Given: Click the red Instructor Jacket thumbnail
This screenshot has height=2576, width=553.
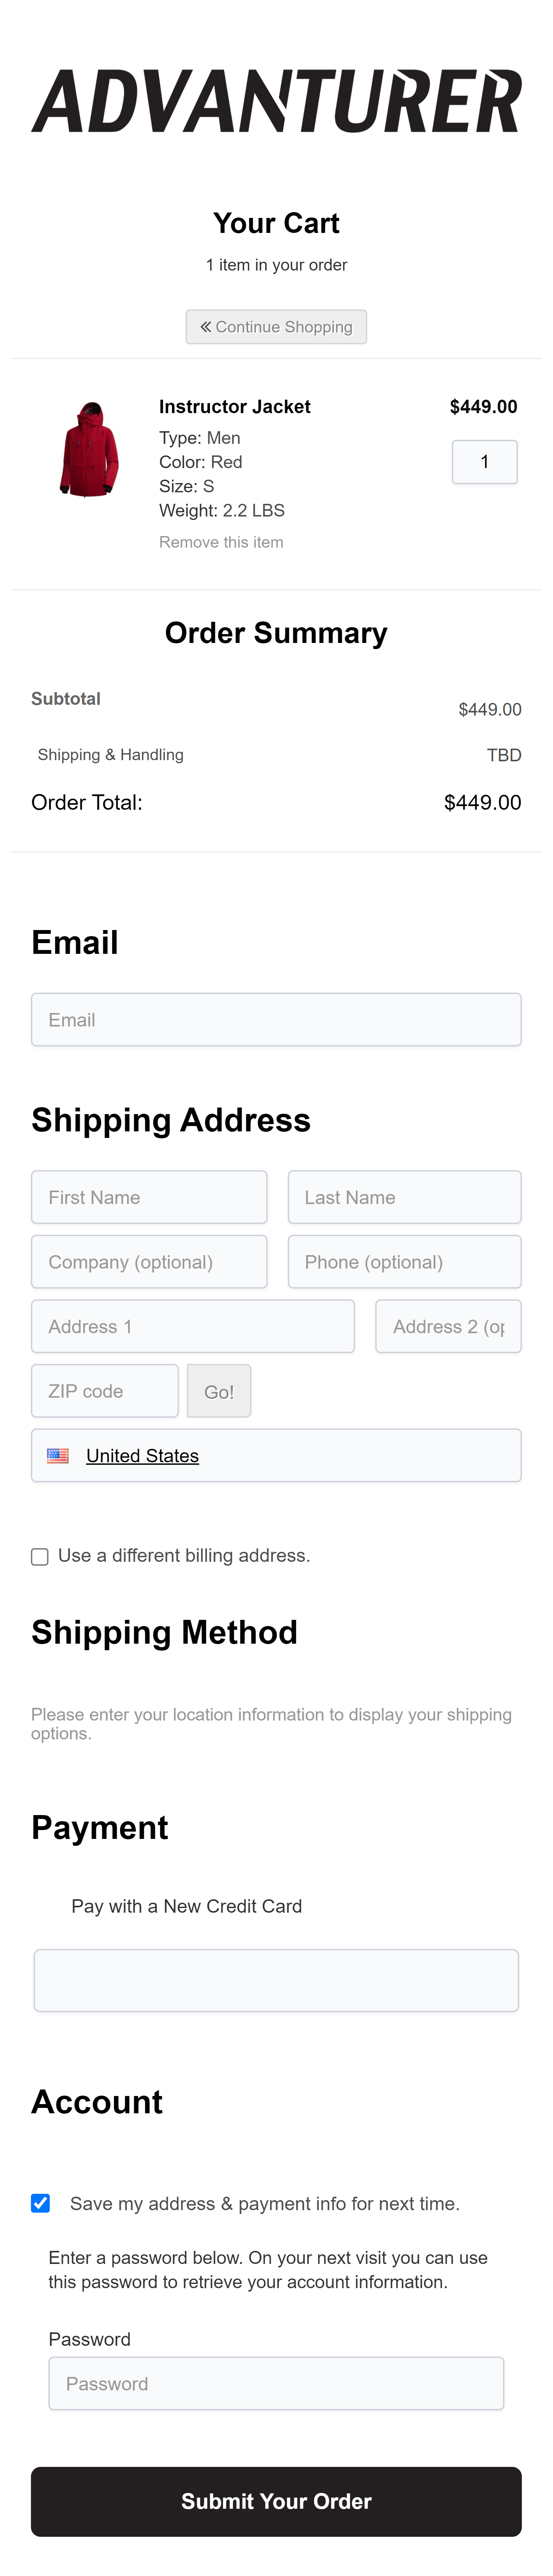Looking at the screenshot, I should pos(90,449).
